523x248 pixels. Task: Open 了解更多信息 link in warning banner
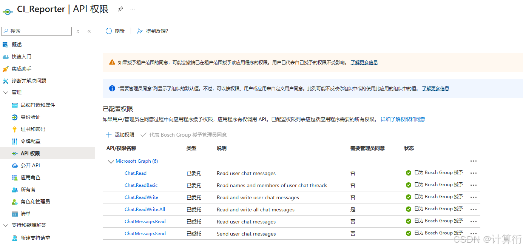[x=364, y=63]
